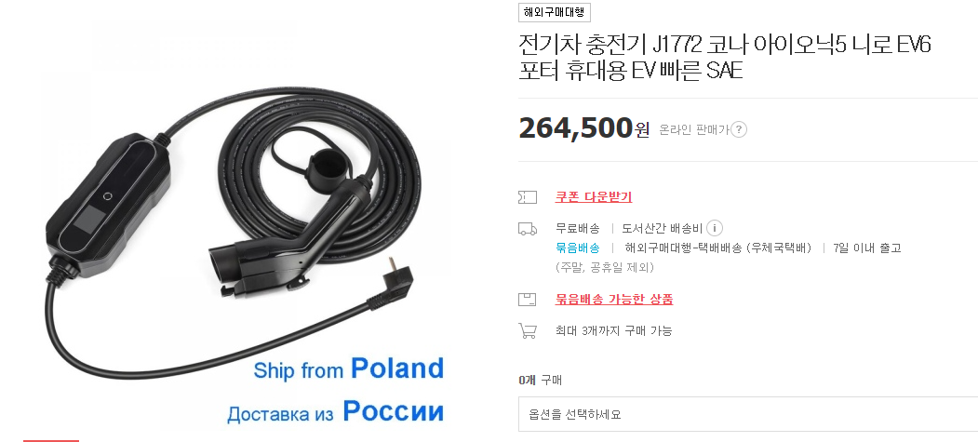This screenshot has height=442, width=978.
Task: Click the 0개 구매 purchase count text
Action: coord(540,380)
